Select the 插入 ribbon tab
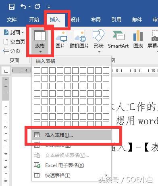 point(55,20)
